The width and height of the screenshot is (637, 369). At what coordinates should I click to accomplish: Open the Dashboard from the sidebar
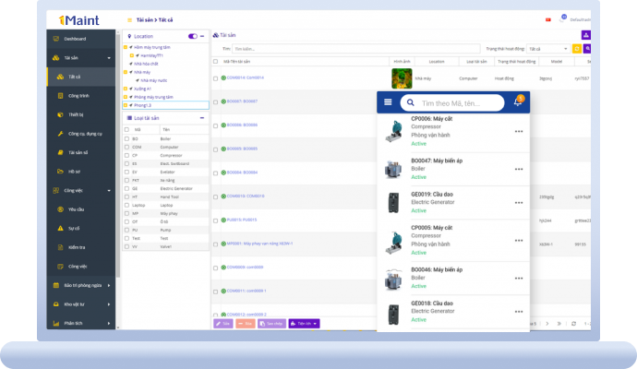point(75,39)
